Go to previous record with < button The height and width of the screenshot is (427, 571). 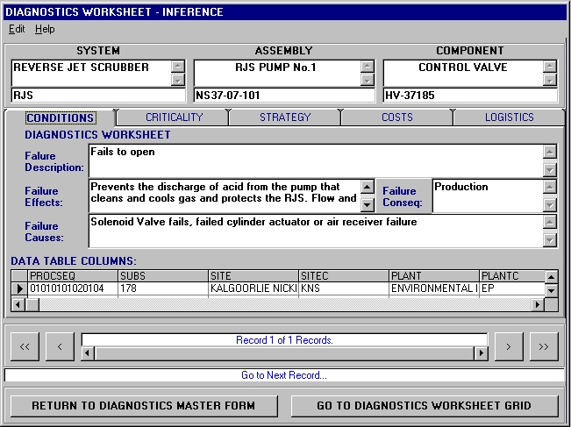(61, 346)
